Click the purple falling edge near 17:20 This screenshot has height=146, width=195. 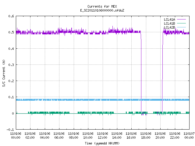141,75
